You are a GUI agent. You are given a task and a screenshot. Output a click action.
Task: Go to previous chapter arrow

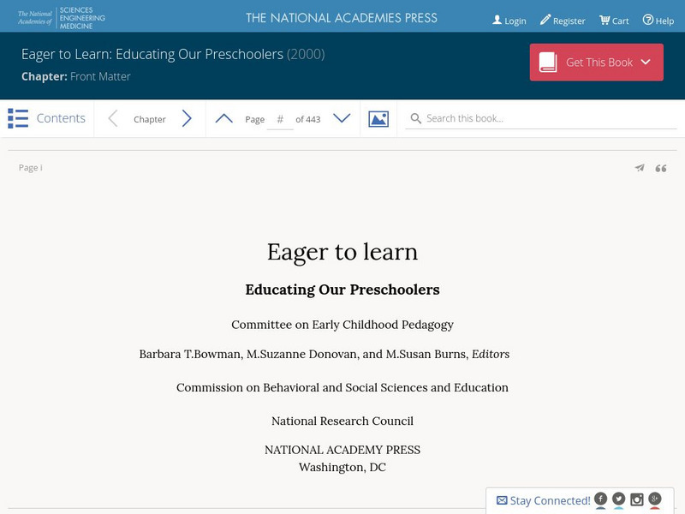[x=112, y=119]
